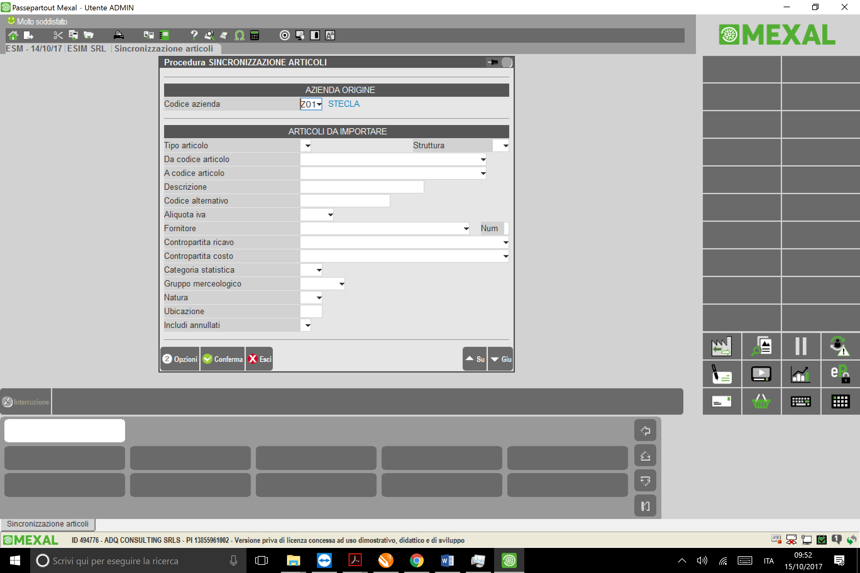Open the green shopping basket icon
The image size is (860, 573).
[x=761, y=401]
